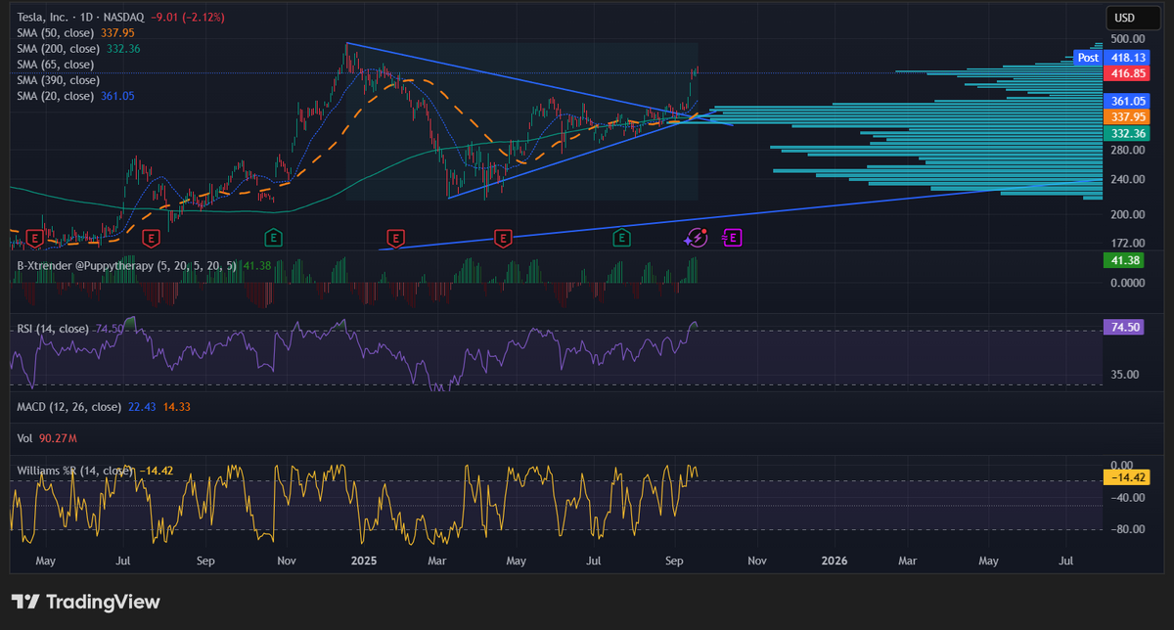Click the green earnings marker near November
The height and width of the screenshot is (630, 1174).
[274, 237]
